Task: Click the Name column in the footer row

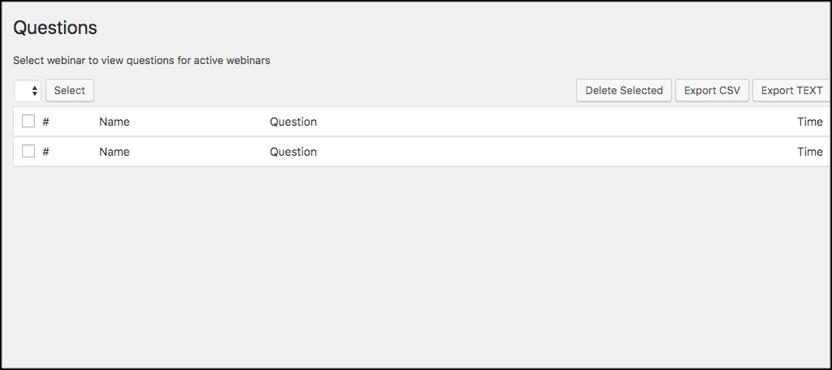Action: 115,152
